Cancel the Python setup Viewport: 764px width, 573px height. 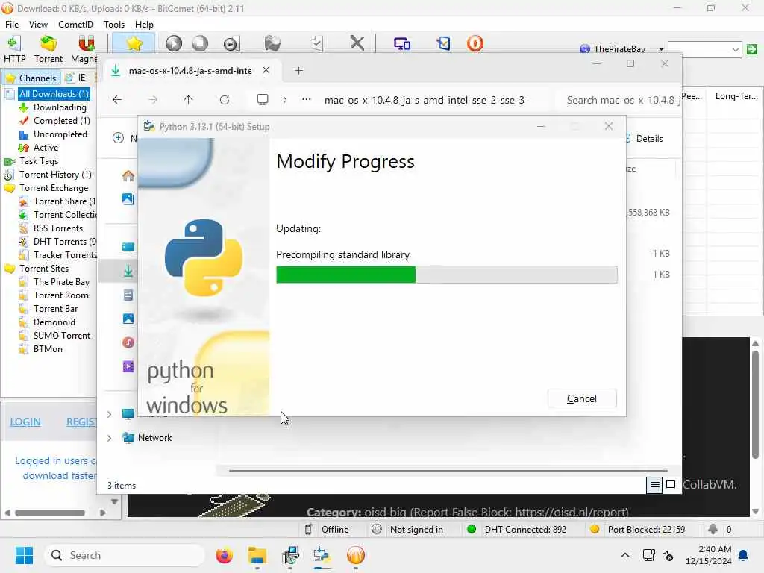582,398
